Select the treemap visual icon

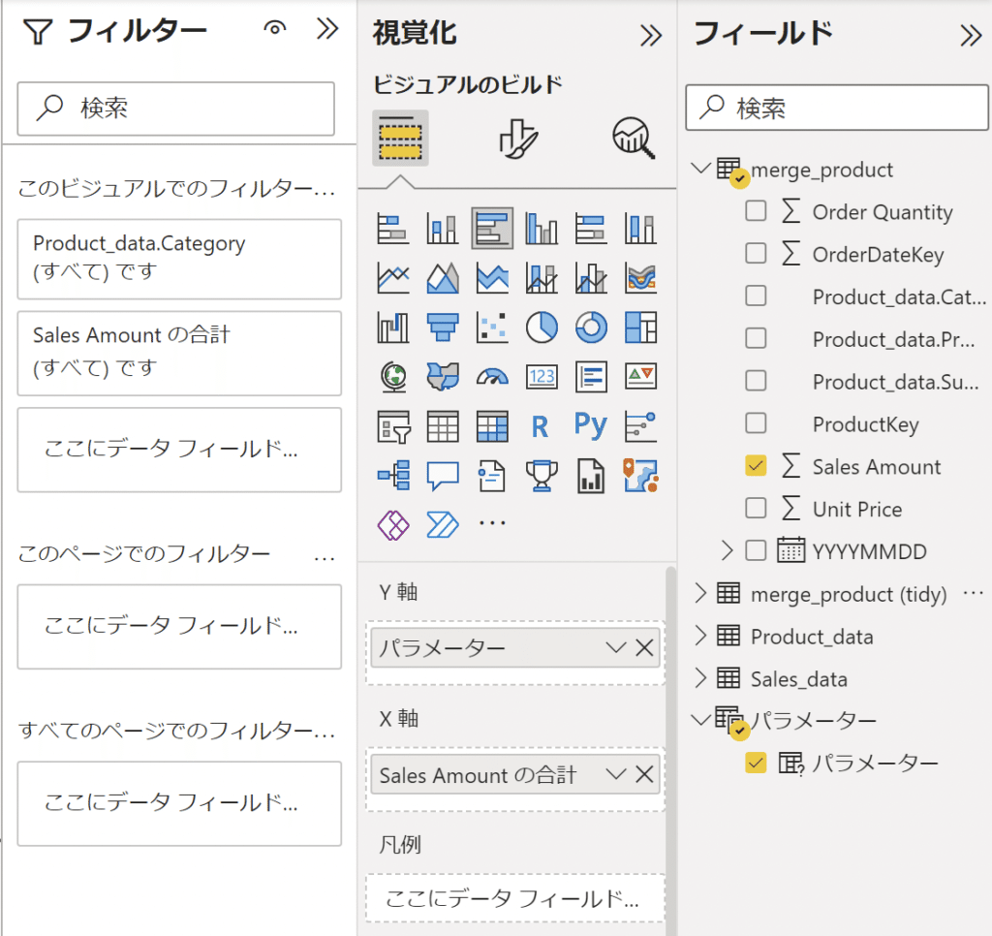tap(641, 328)
